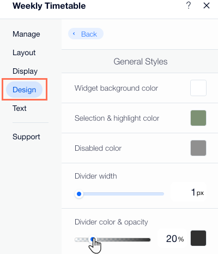Viewport: 218px width, 254px height.
Task: Pick the Widget background color swatch
Action: [198, 88]
